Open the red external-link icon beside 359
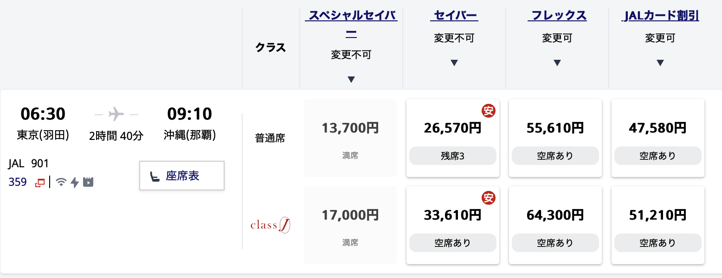The image size is (722, 278). coord(39,182)
